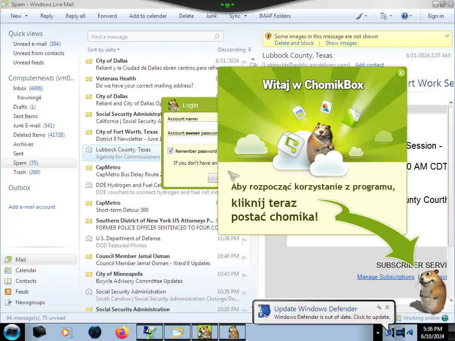Open the ChomikBox taskbar button
Screen dimensions: 455x341
point(205,332)
